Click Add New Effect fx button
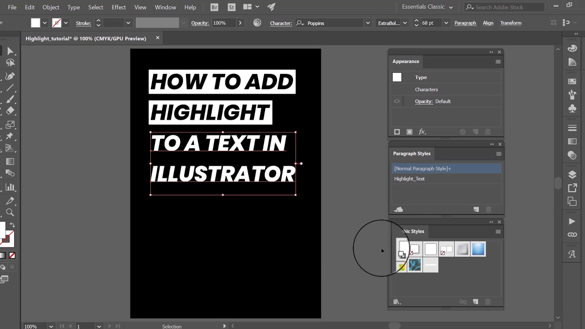This screenshot has height=329, width=585. 423,132
